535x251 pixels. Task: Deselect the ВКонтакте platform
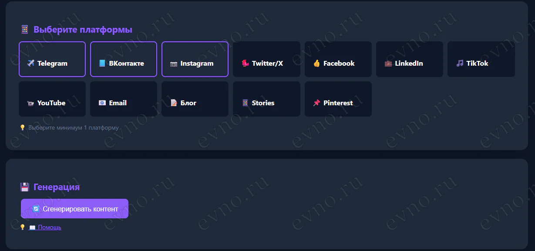124,59
